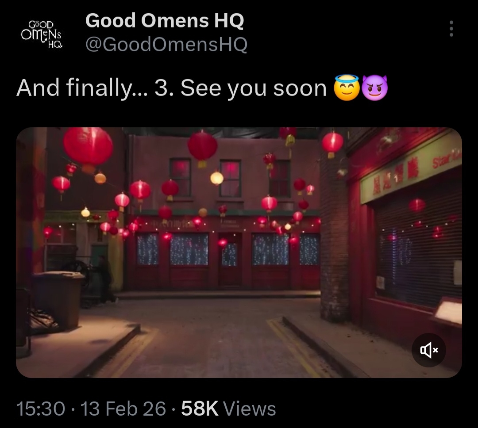
Task: Open the Good Omens HQ profile avatar
Action: tap(42, 34)
